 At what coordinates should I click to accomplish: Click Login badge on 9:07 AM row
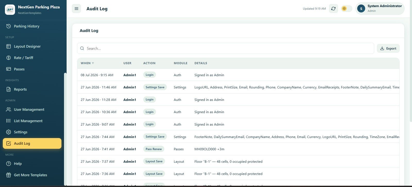click(150, 124)
